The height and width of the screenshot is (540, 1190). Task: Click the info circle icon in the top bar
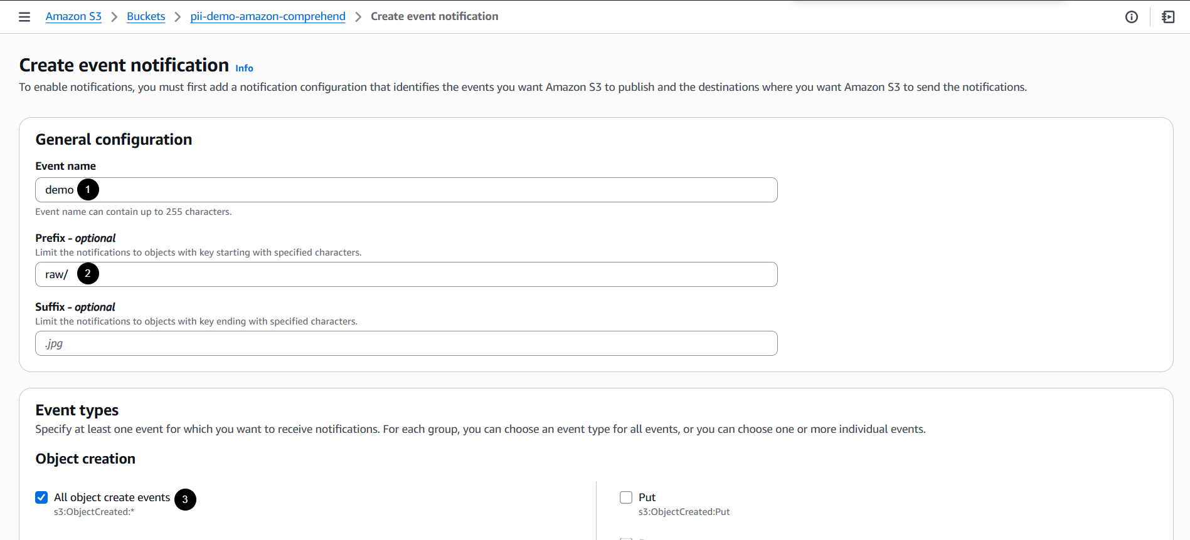1132,17
